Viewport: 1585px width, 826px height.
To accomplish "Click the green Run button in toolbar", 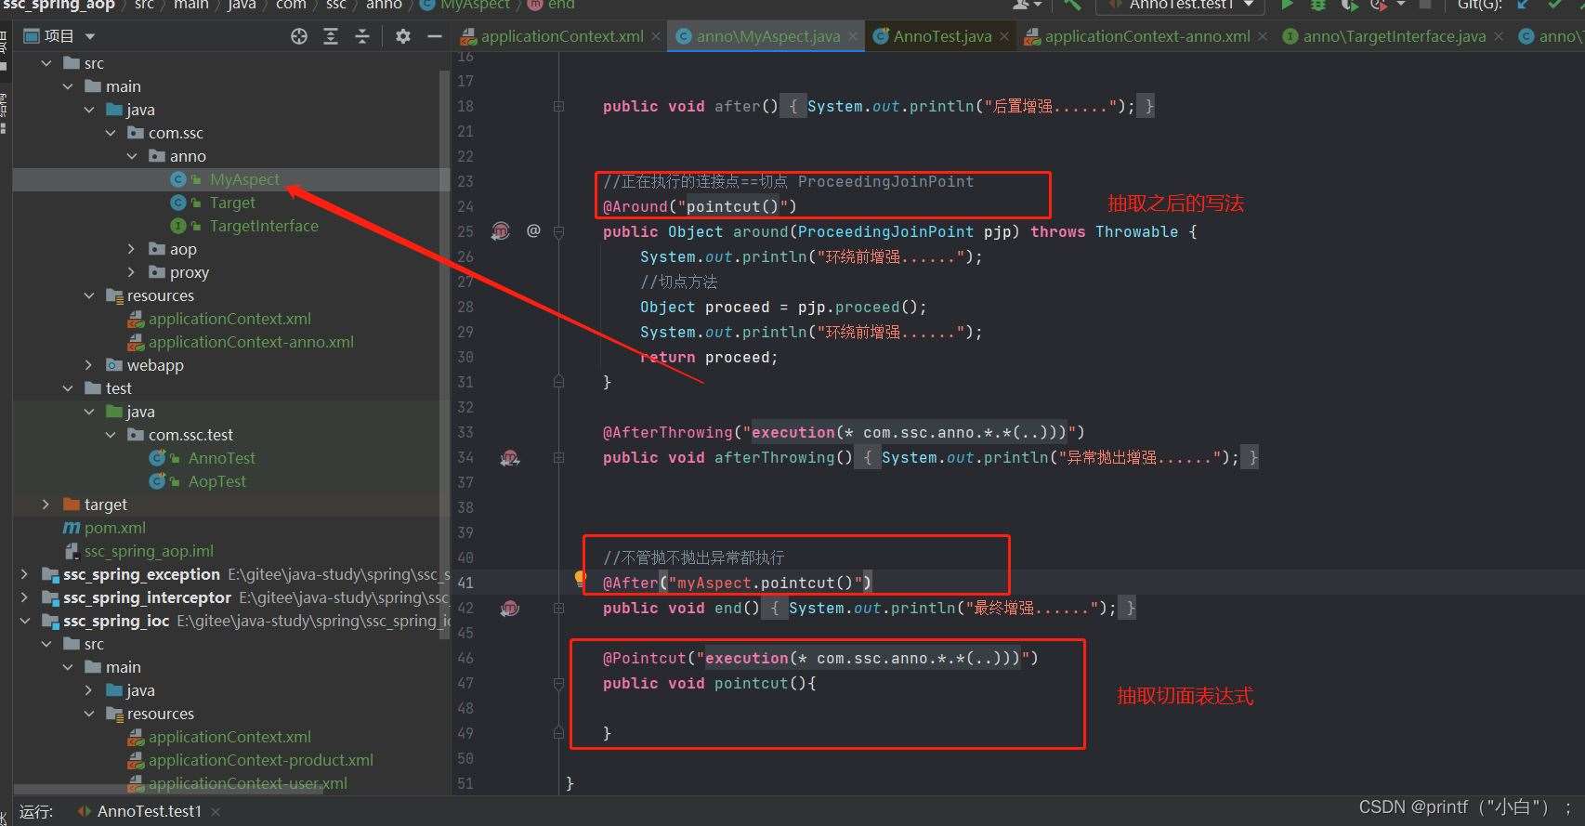I will [x=1287, y=5].
